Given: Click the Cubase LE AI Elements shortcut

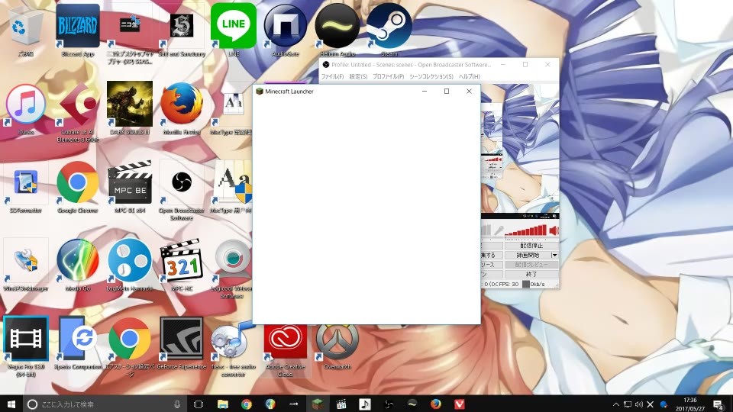Looking at the screenshot, I should tap(78, 112).
